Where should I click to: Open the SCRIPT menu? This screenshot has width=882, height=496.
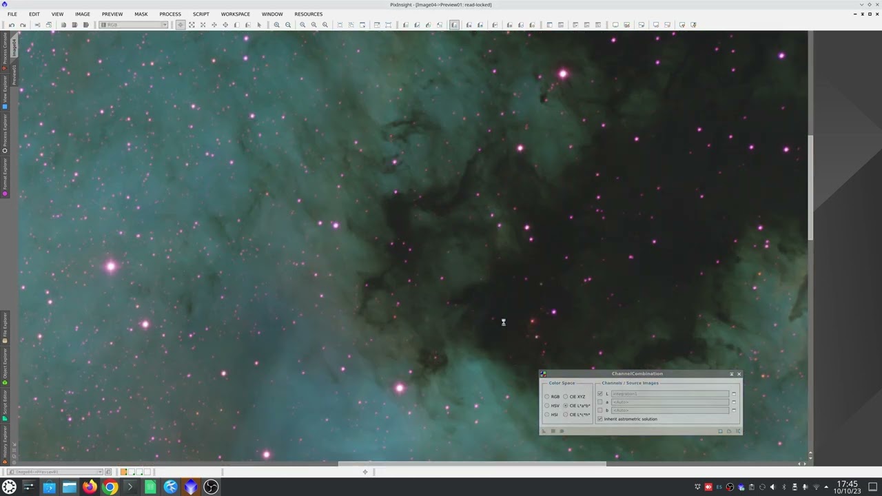point(201,14)
